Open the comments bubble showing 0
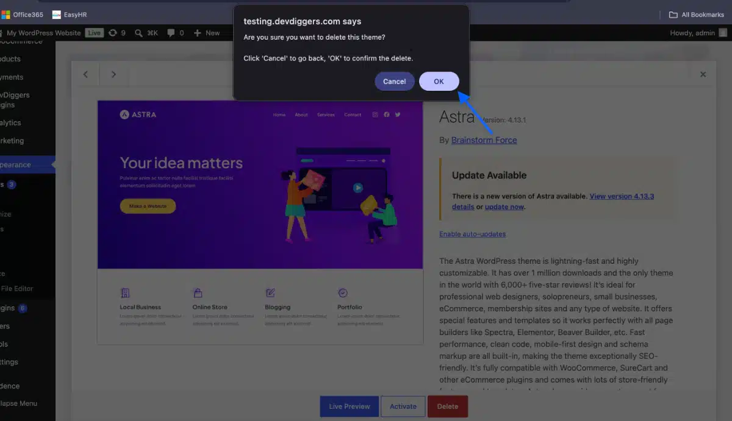 (176, 33)
